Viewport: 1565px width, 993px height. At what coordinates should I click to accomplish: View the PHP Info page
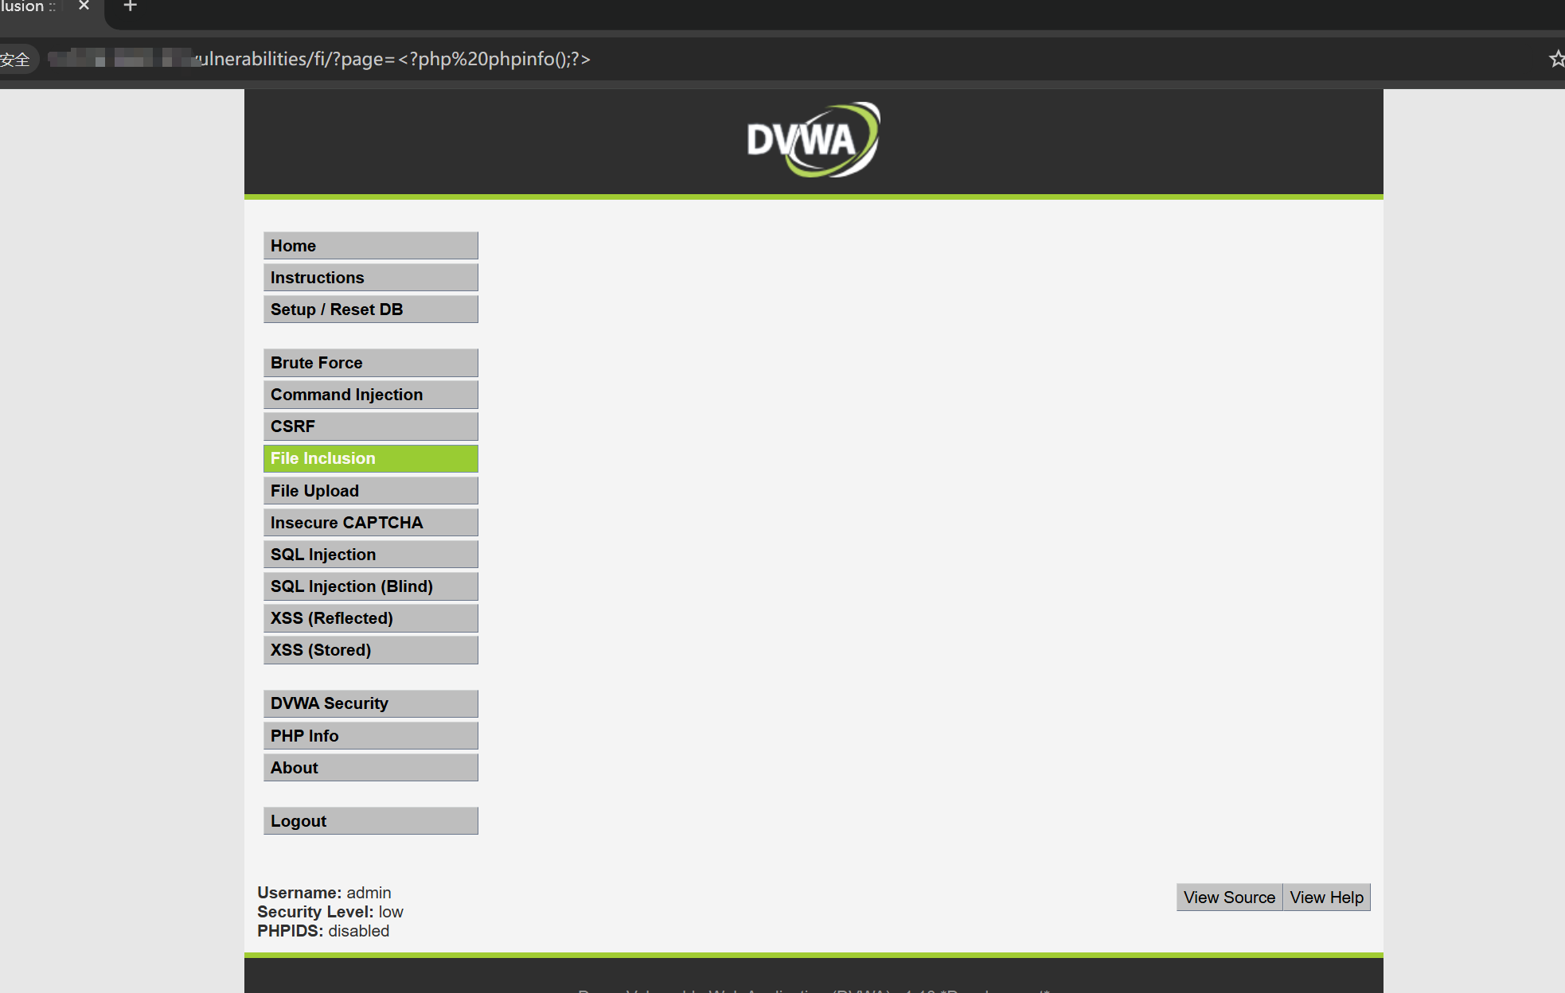pyautogui.click(x=371, y=736)
